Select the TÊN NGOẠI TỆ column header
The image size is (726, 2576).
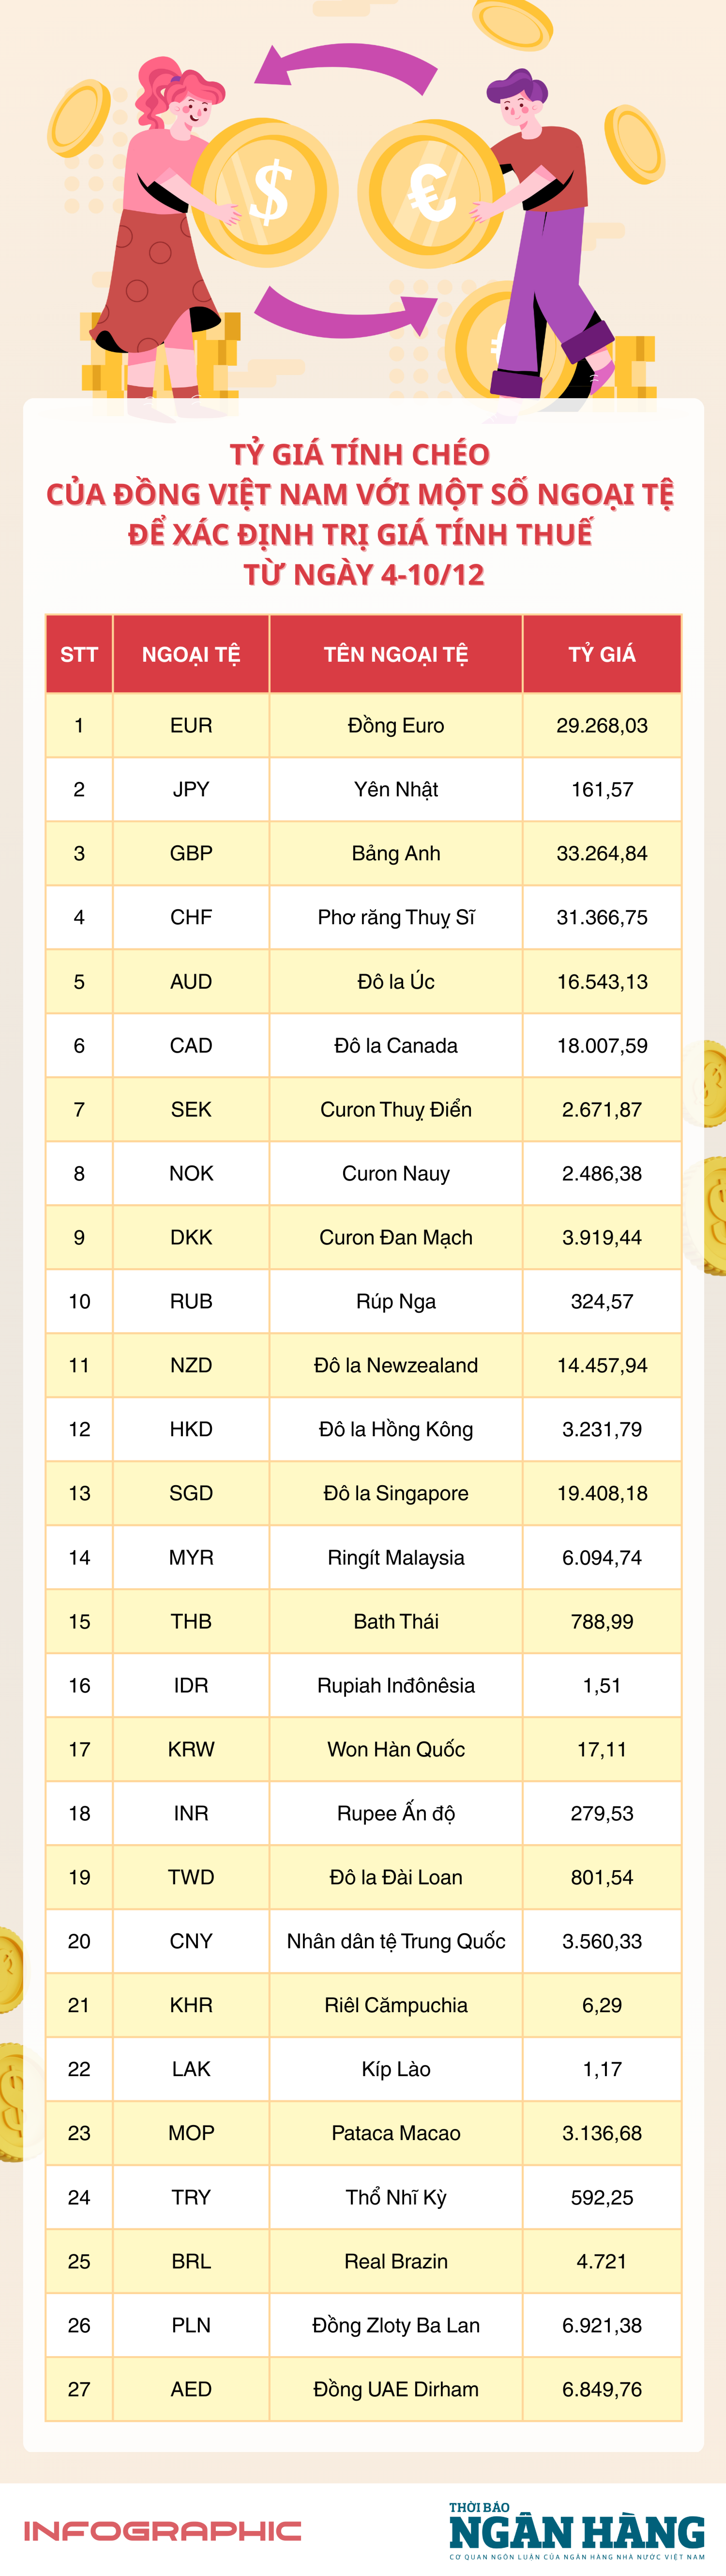[x=395, y=654]
